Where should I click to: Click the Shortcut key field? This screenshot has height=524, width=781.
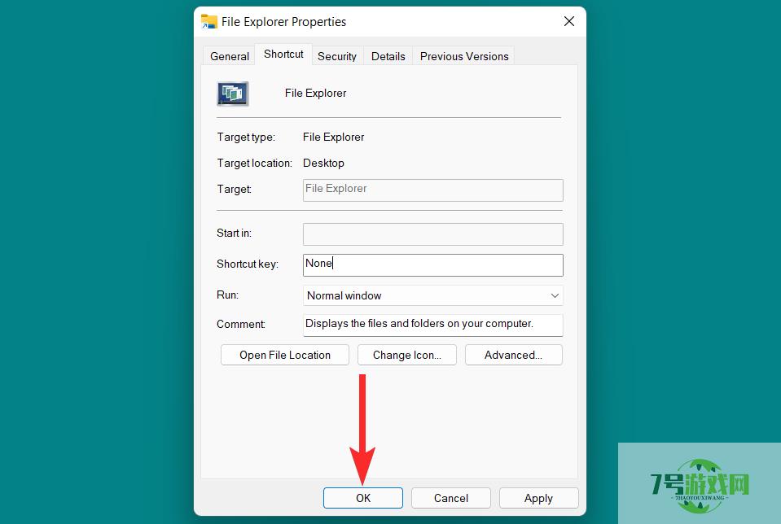point(432,264)
